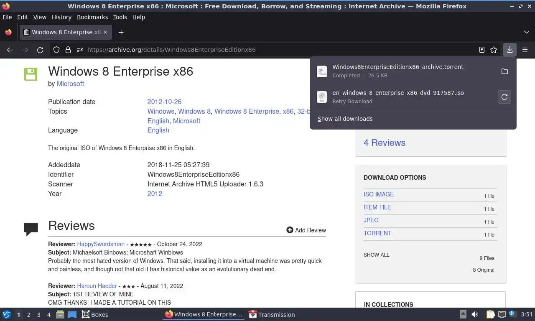Click the 9 Files count link
This screenshot has height=321, width=535.
pos(487,258)
